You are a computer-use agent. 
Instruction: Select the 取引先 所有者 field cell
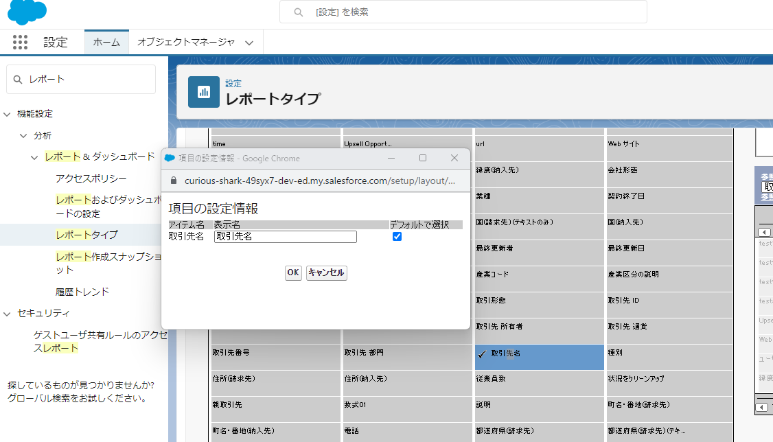(x=540, y=331)
